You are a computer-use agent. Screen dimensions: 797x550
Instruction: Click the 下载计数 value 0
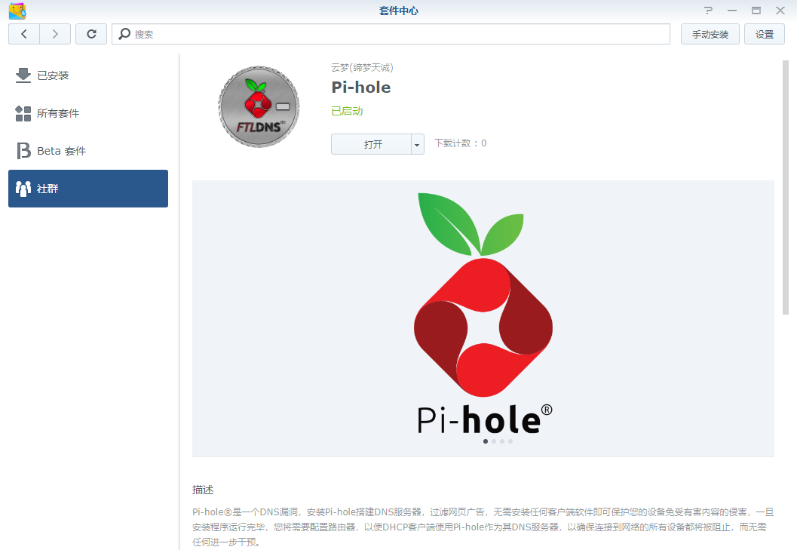pos(484,143)
